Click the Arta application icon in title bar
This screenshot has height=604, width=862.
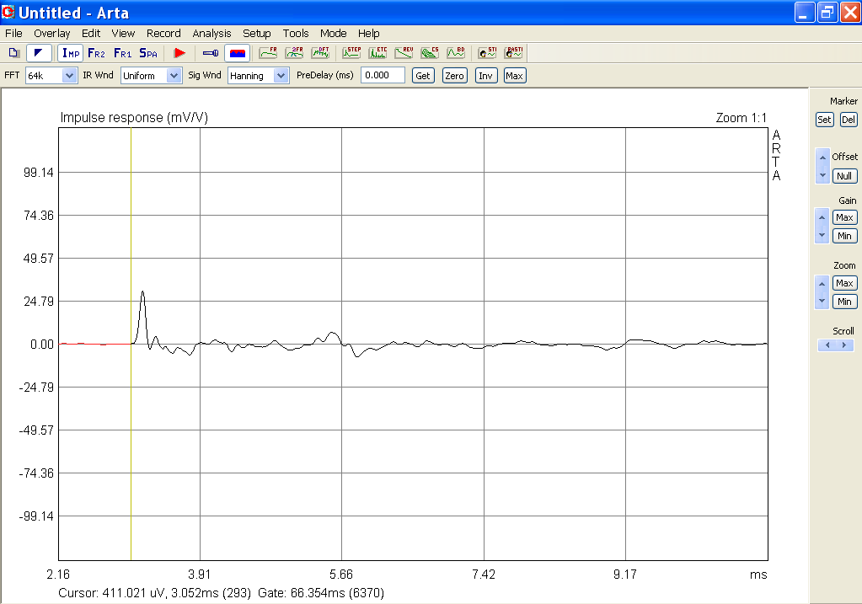click(8, 12)
